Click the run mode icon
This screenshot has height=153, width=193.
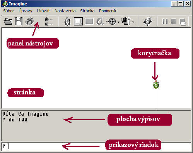point(183,22)
